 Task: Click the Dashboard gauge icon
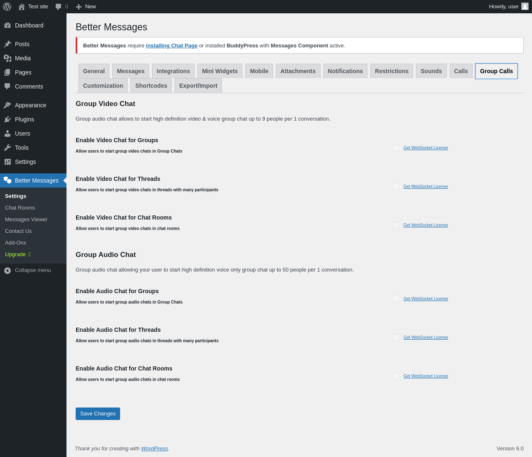click(x=7, y=25)
